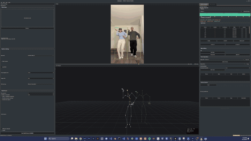Click the Interpolate button
The image size is (251, 141).
pos(213,55)
